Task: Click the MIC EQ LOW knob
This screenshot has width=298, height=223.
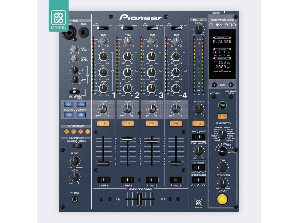Action: (75, 80)
